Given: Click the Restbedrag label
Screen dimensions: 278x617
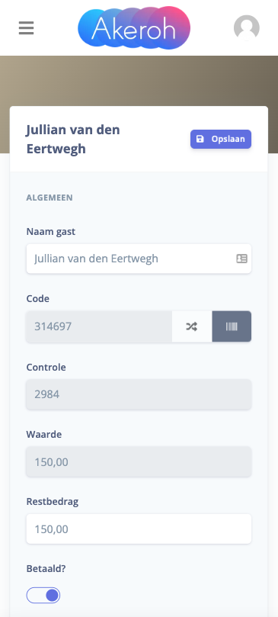Looking at the screenshot, I should 53,502.
